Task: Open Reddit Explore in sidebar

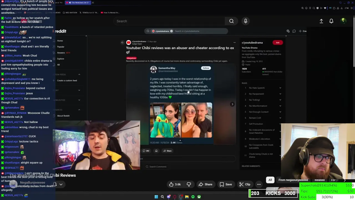Action: tap(60, 59)
